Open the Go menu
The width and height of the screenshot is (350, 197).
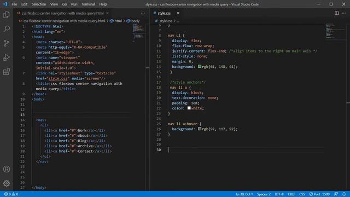click(x=65, y=4)
